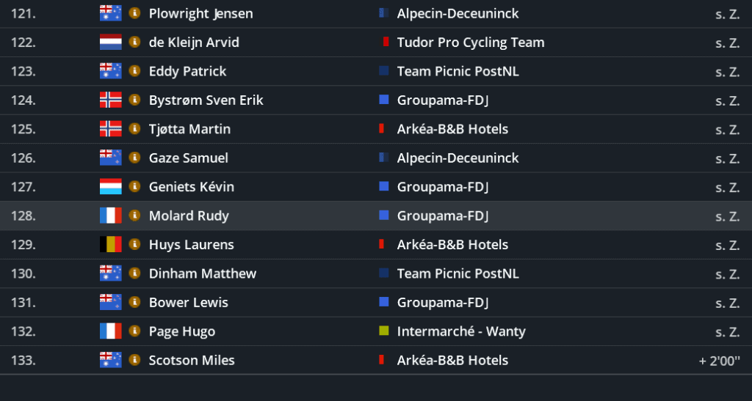Click yellow-green swatch beside Intermarché - Wanty
Screen dimensions: 752x401
coord(383,331)
